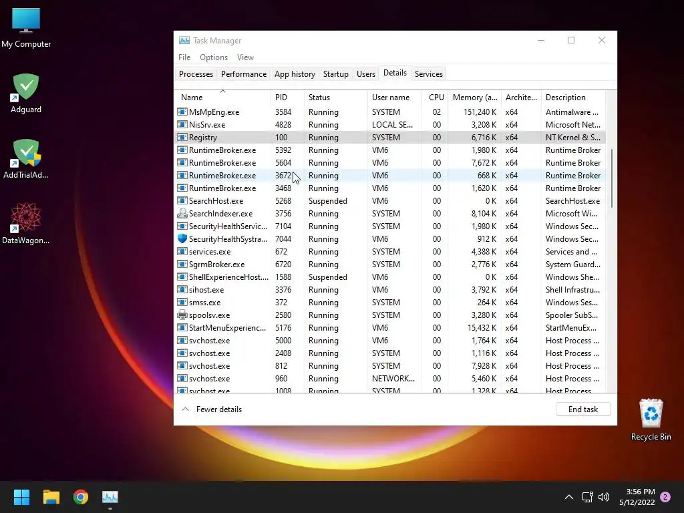The height and width of the screenshot is (513, 684).
Task: Sort by the Description column header
Action: [x=572, y=97]
